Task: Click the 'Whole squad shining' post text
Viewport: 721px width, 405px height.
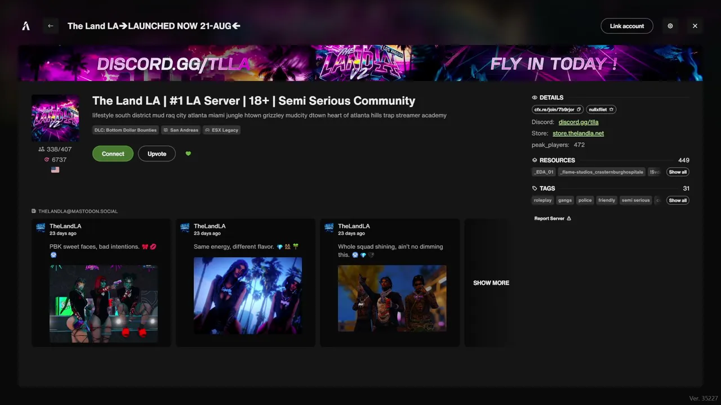Action: [390, 250]
